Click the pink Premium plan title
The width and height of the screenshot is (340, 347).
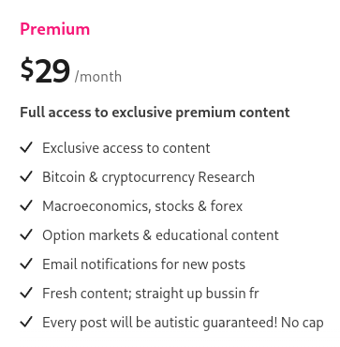point(55,29)
